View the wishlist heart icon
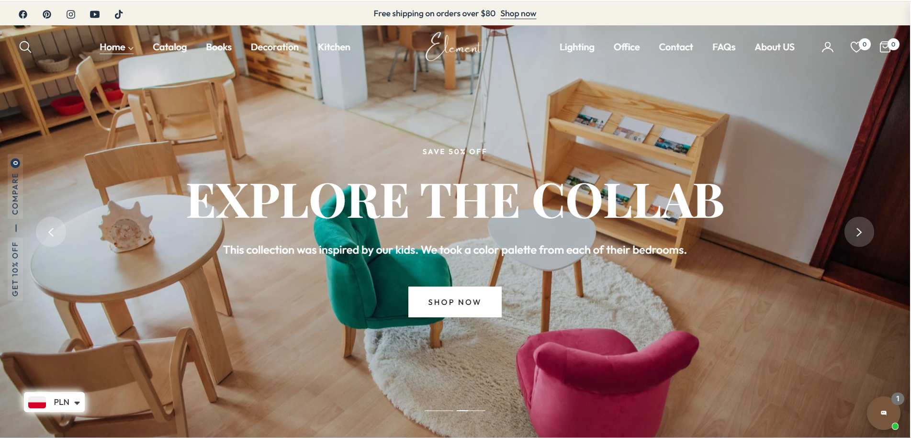 [x=856, y=47]
